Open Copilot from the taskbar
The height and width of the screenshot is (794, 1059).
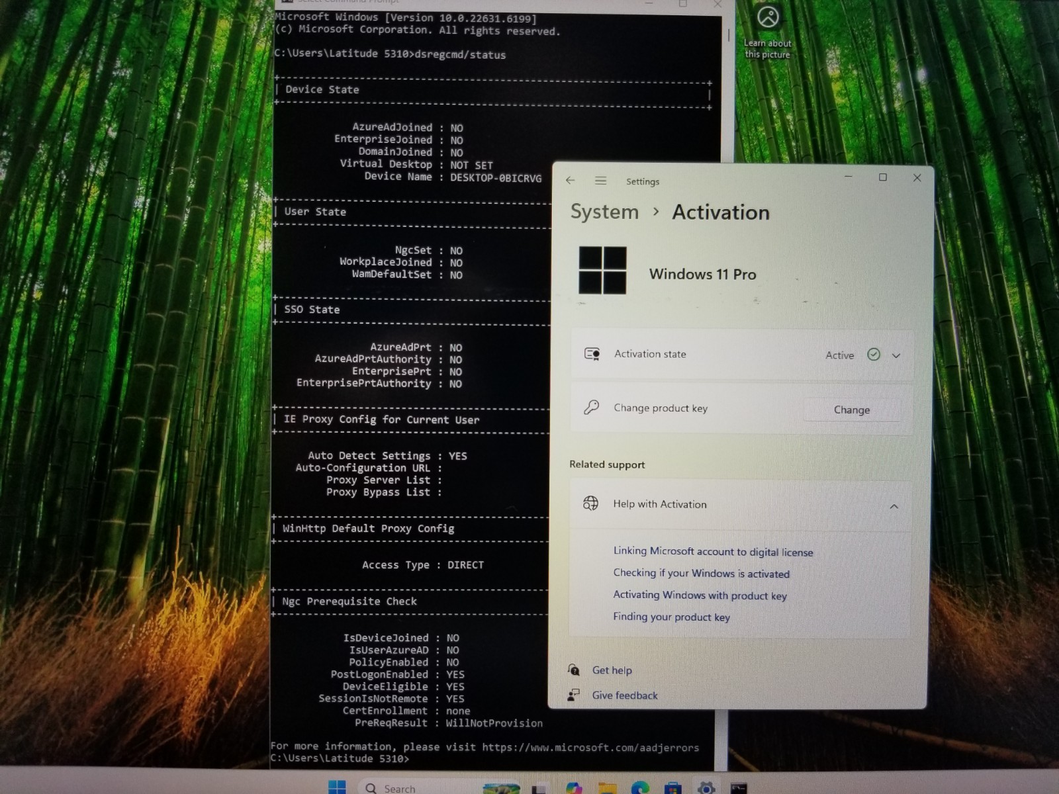(x=574, y=787)
